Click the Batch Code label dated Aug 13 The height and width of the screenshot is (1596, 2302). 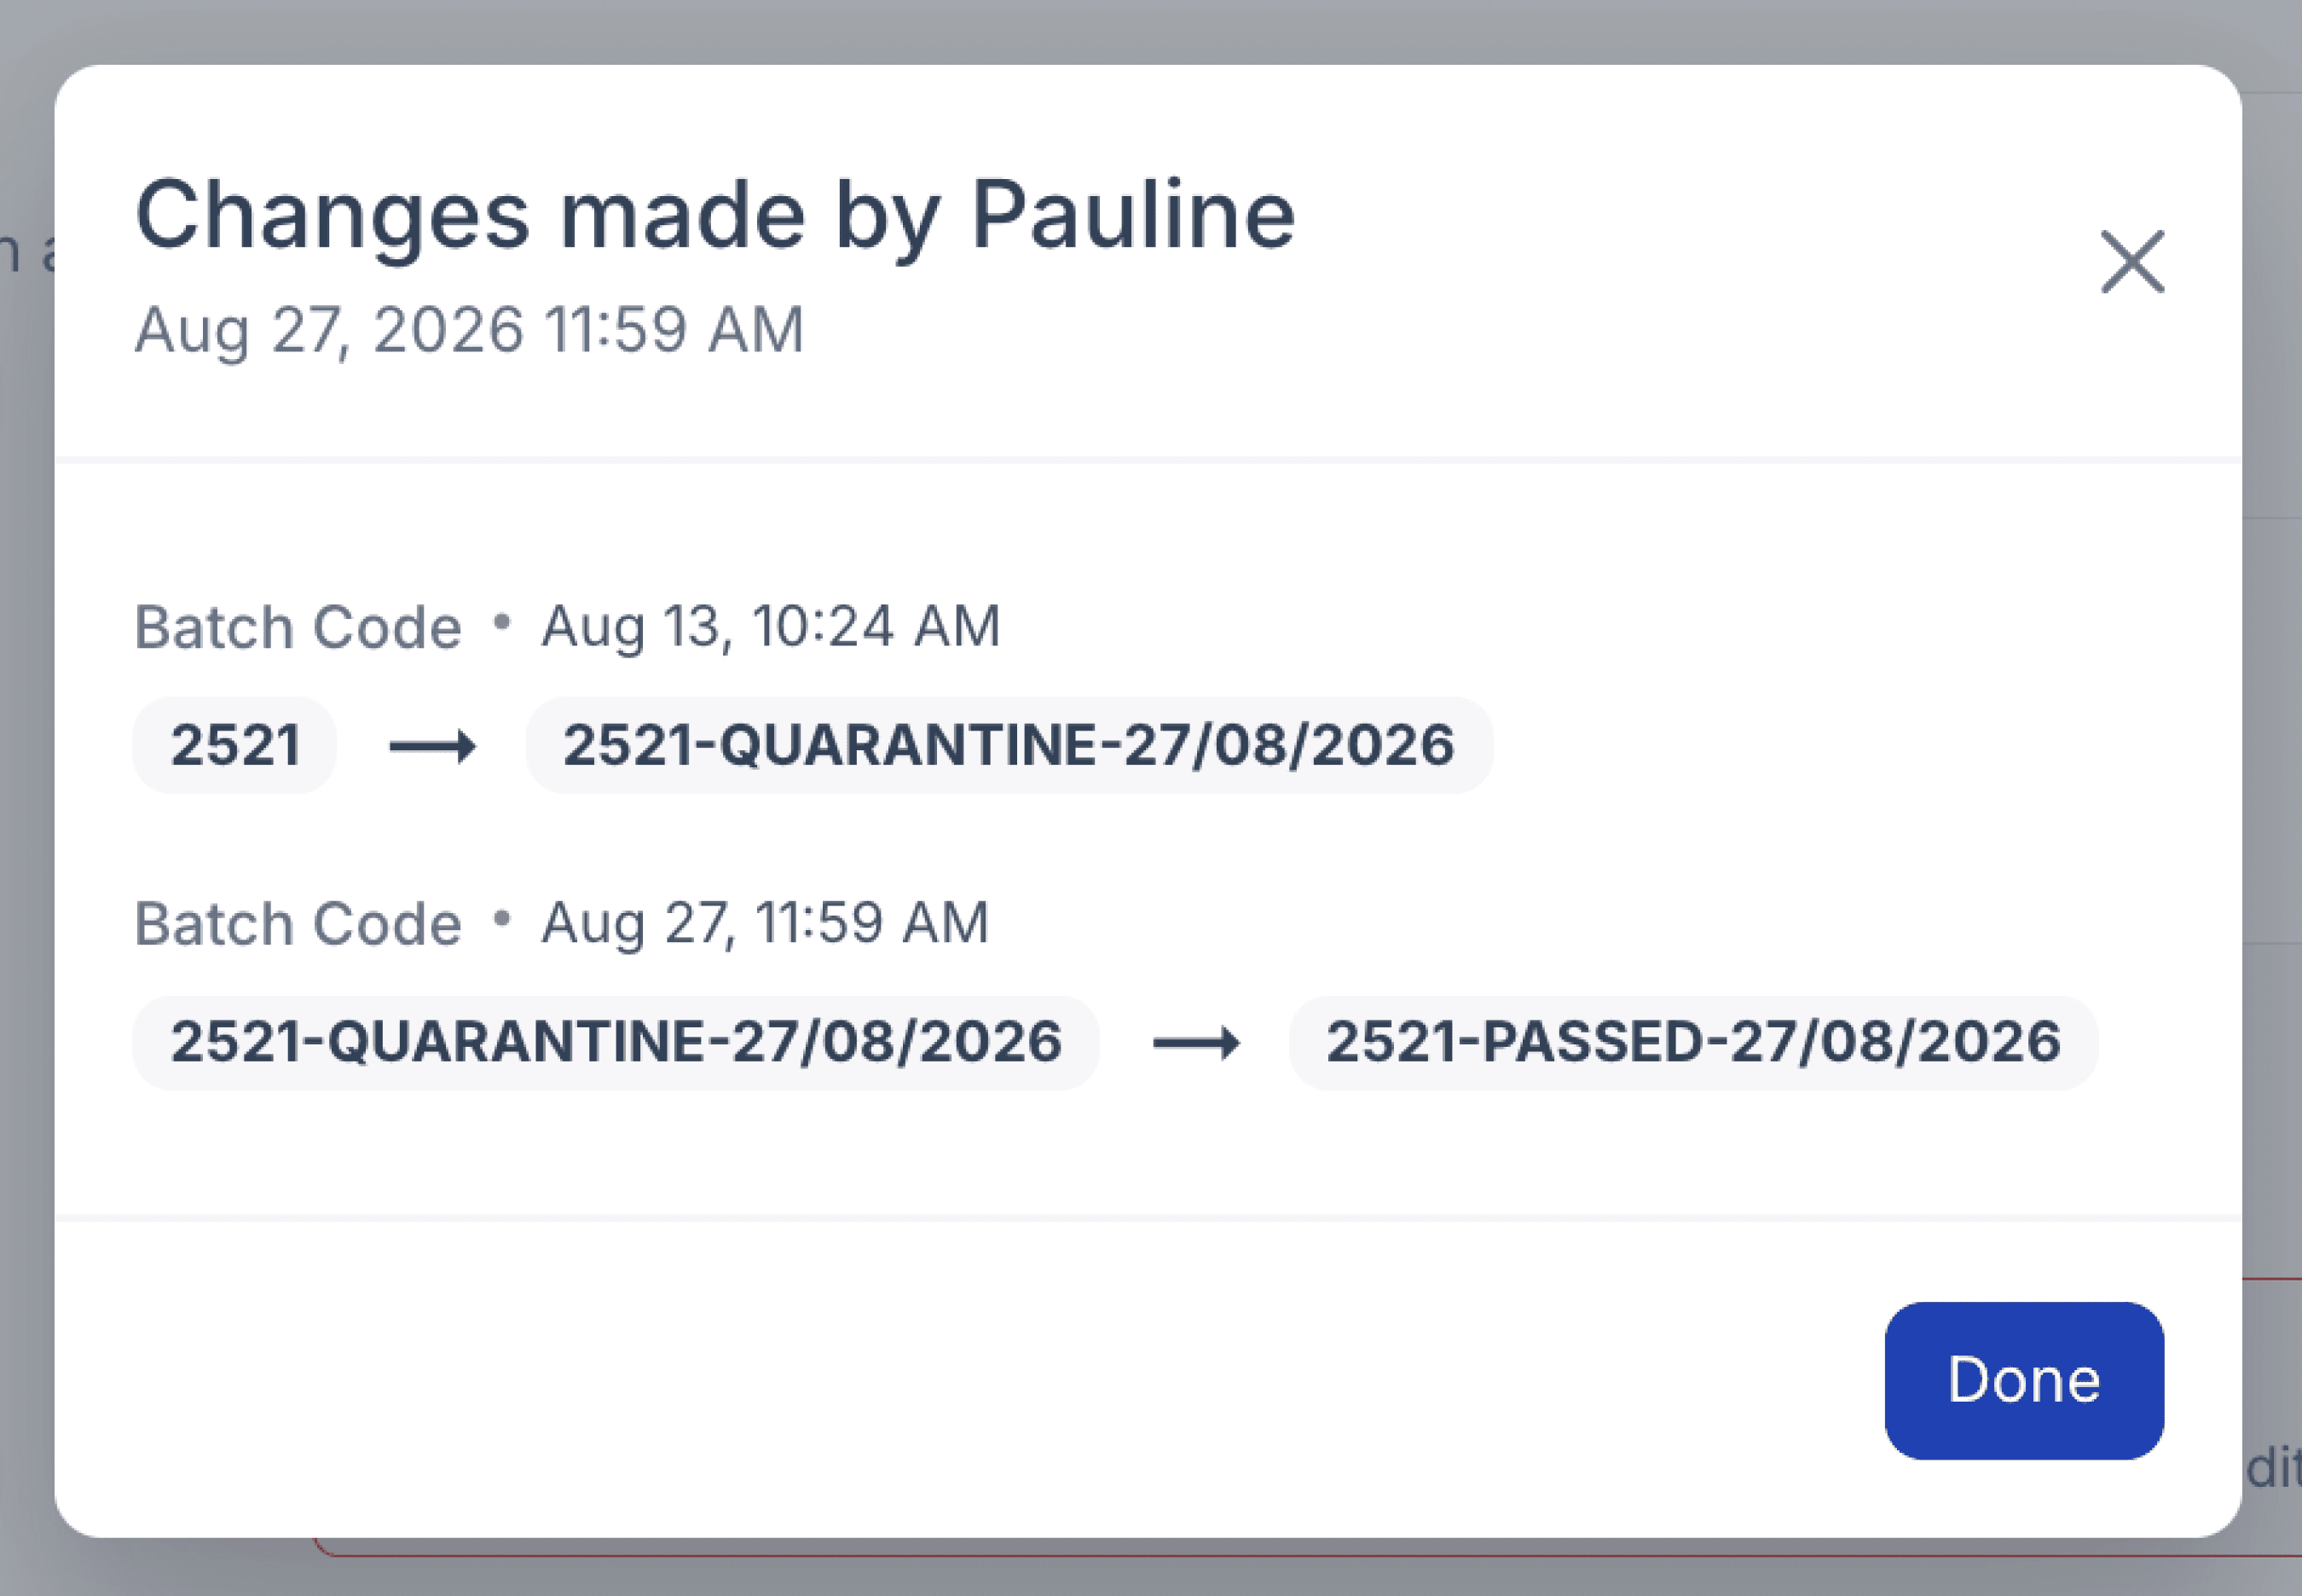298,627
